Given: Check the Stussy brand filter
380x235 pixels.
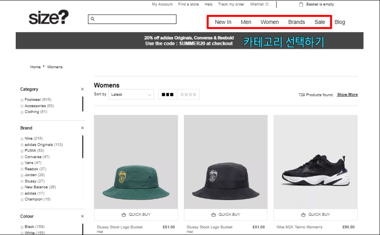Looking at the screenshot, I should pyautogui.click(x=22, y=181).
